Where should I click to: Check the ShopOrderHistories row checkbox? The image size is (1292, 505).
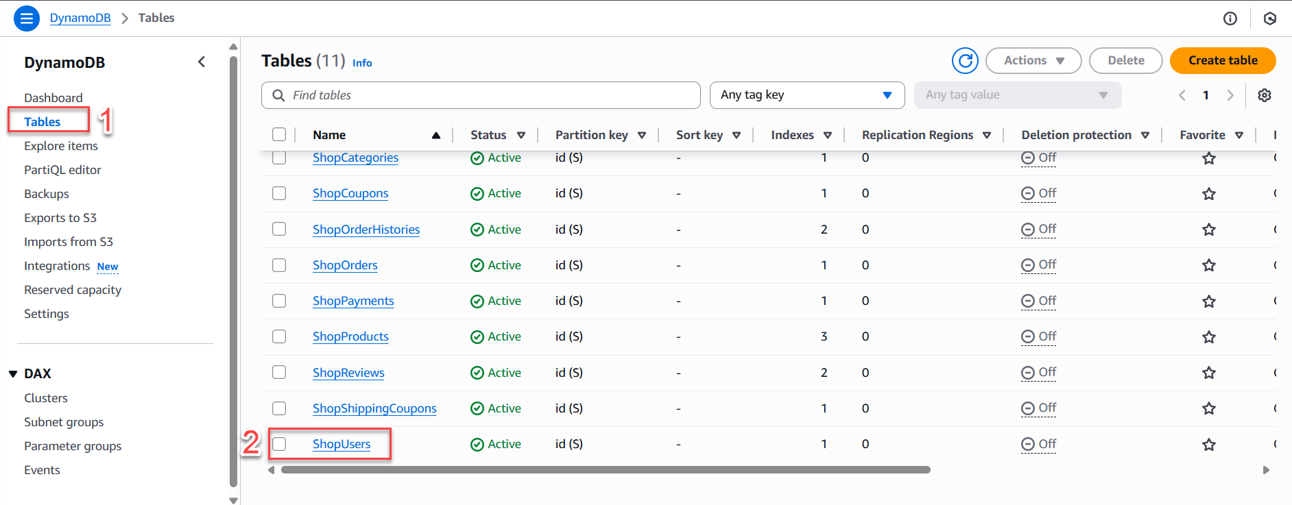point(279,229)
